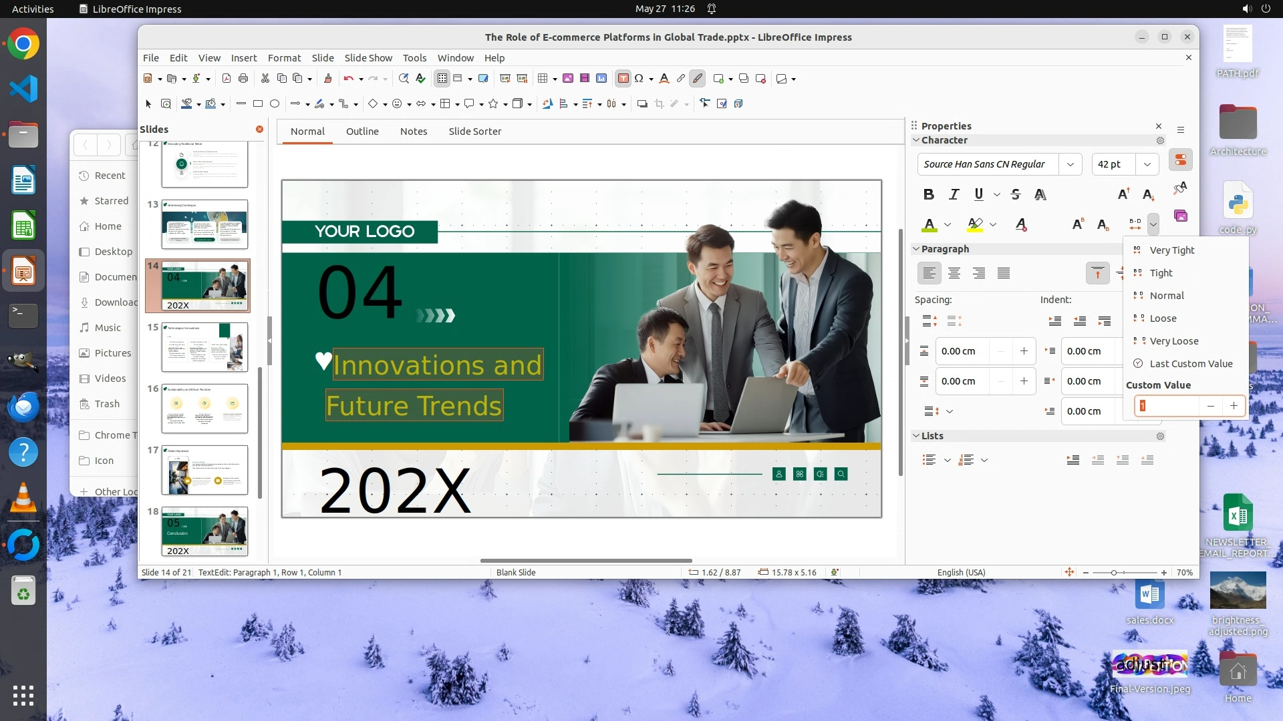1283x721 pixels.
Task: Toggle the Display Grid toolbar button
Action: coord(442,78)
